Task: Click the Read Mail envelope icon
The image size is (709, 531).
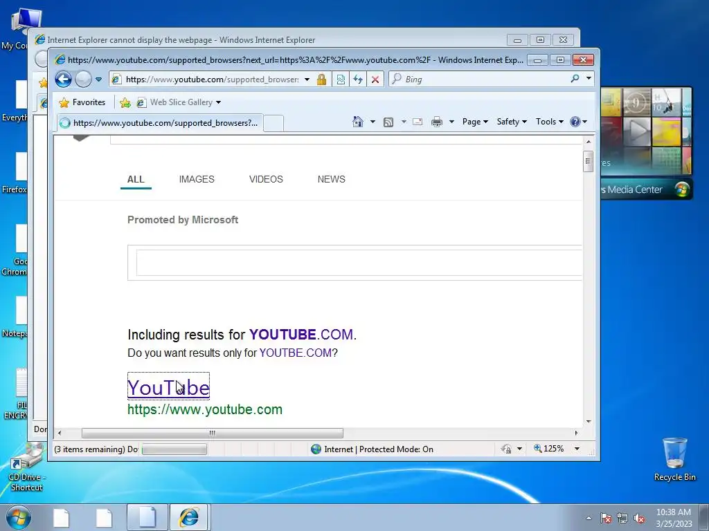Action: pyautogui.click(x=418, y=122)
